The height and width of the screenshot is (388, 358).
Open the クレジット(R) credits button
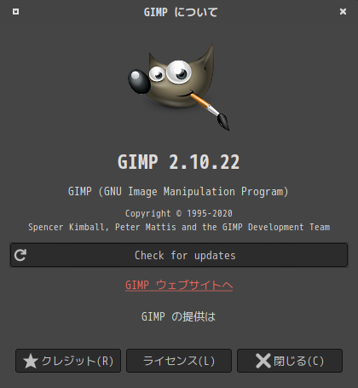[x=68, y=361]
